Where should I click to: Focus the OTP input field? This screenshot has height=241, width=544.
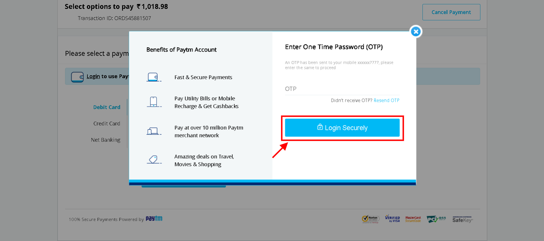(342, 89)
